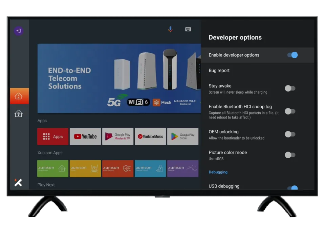
Task: Activate the voice search microphone
Action: 170,29
